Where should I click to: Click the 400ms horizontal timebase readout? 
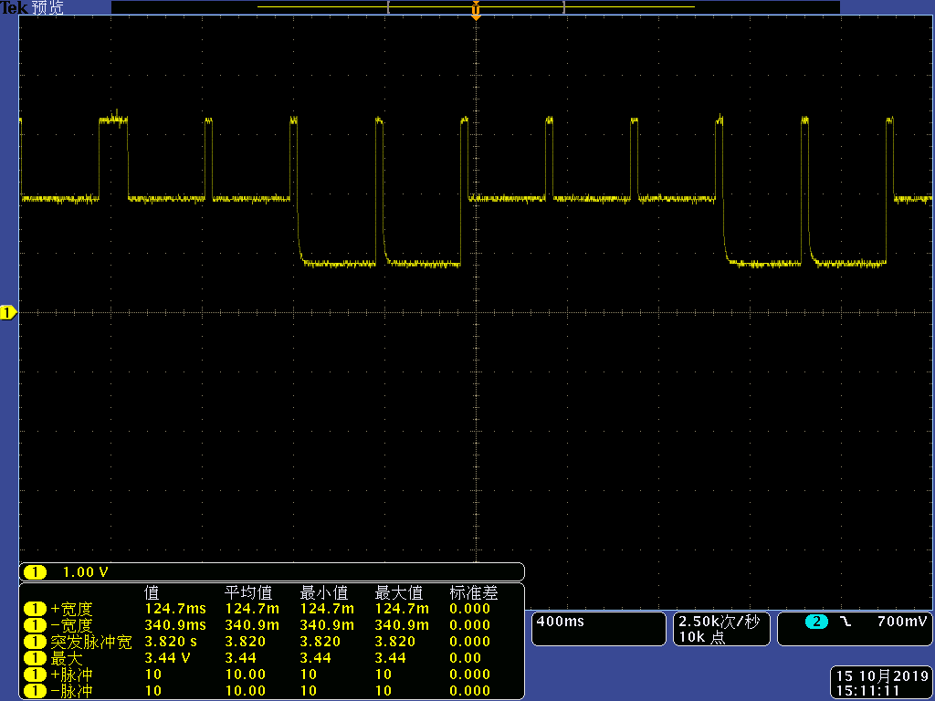pyautogui.click(x=561, y=622)
